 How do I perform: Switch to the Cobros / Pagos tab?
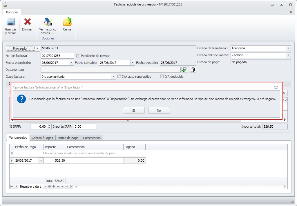point(42,138)
